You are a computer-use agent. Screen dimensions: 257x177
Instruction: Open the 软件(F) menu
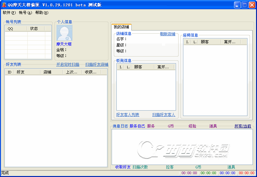9,13
